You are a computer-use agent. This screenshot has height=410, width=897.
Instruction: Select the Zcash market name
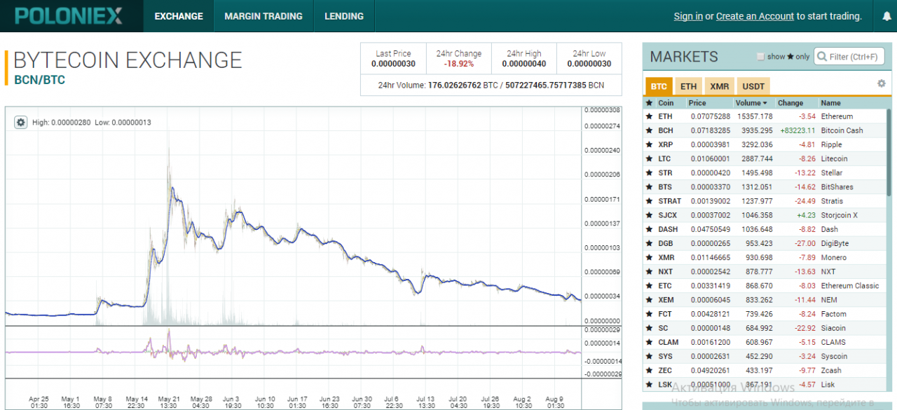point(831,370)
